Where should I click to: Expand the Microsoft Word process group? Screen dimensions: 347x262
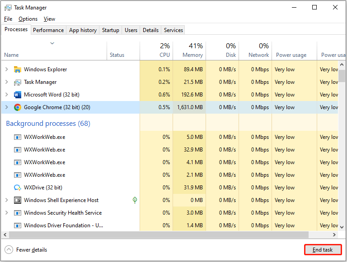click(x=7, y=95)
